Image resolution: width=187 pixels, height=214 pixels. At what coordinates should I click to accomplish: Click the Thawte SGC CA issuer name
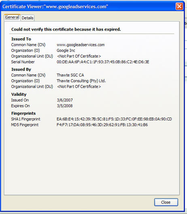70,75
